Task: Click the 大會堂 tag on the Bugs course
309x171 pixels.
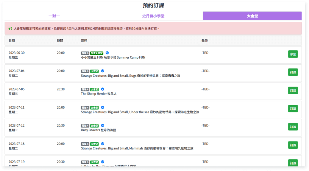Action: [94, 71]
